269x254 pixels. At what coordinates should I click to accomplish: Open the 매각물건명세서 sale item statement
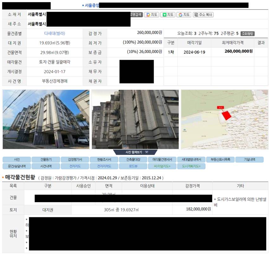pyautogui.click(x=162, y=160)
